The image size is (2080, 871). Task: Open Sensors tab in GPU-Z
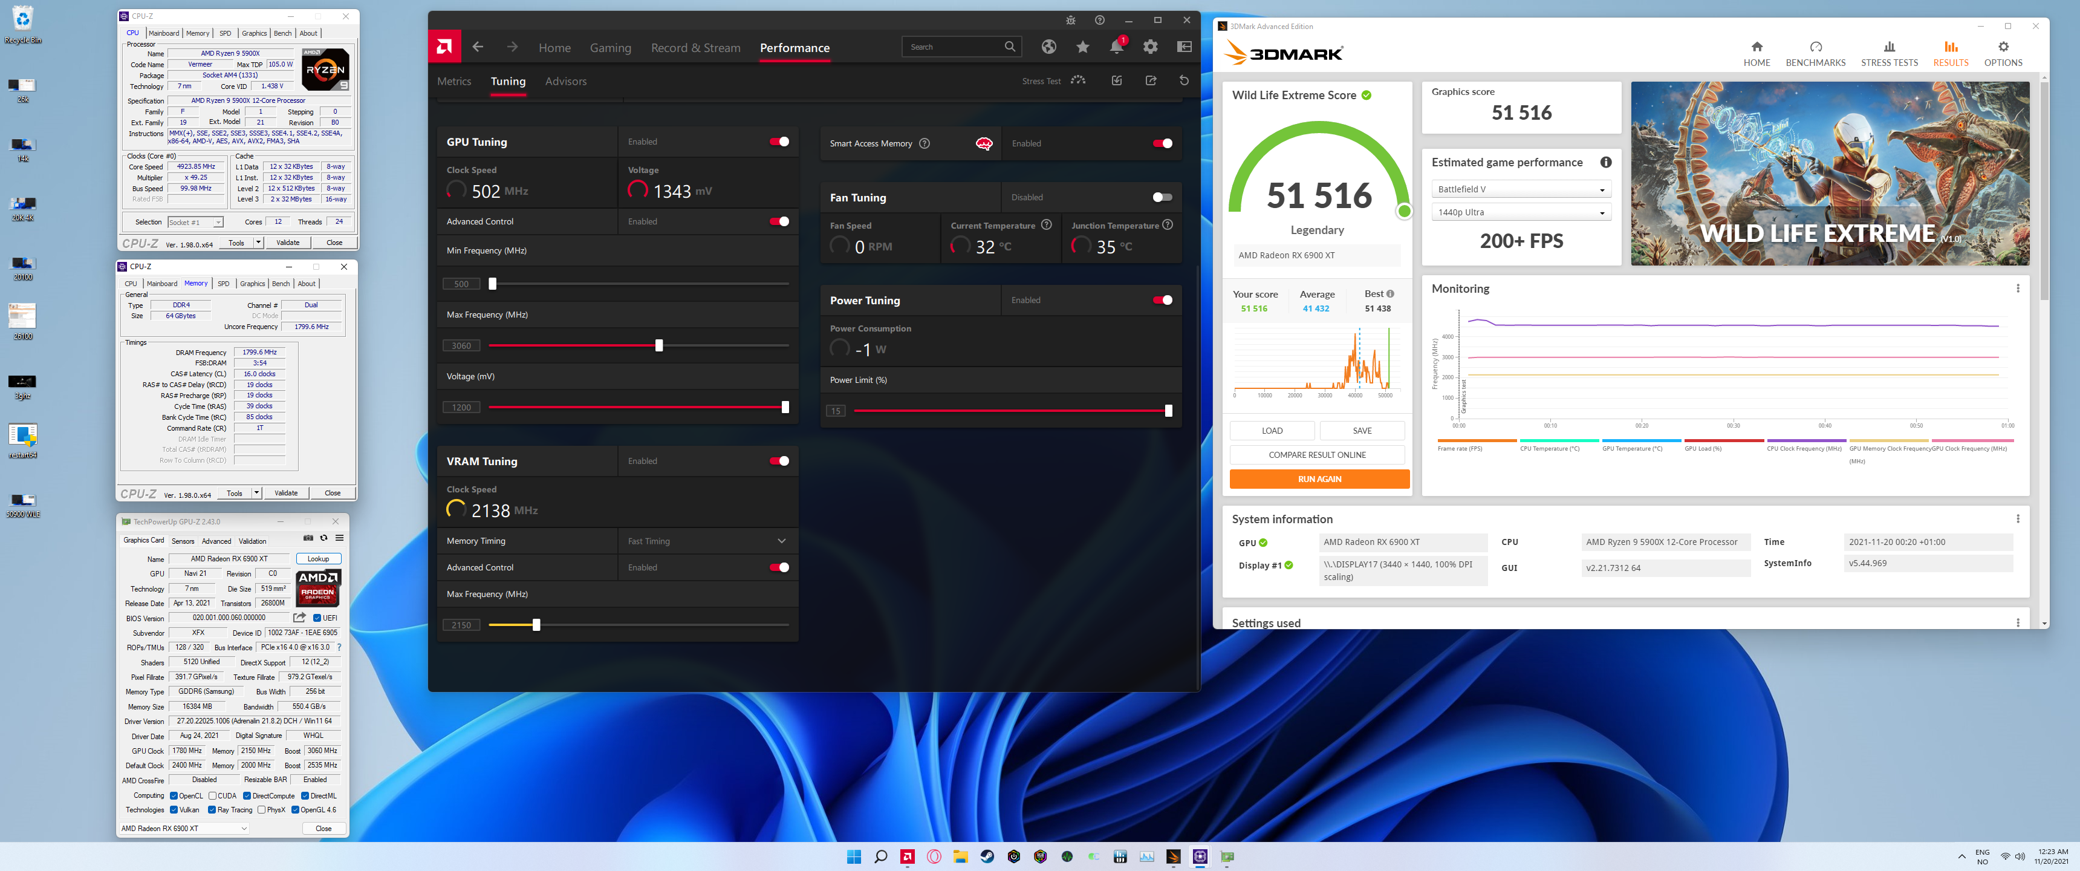[183, 541]
